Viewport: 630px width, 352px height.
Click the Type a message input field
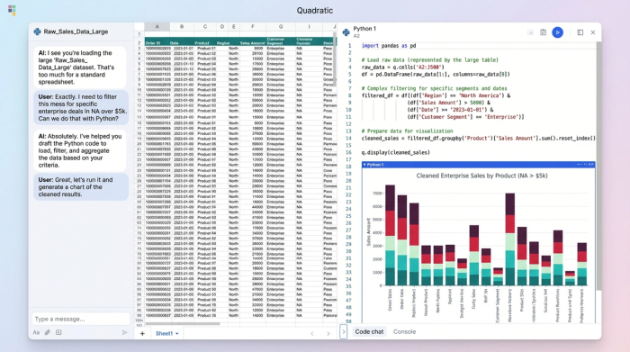[81, 319]
